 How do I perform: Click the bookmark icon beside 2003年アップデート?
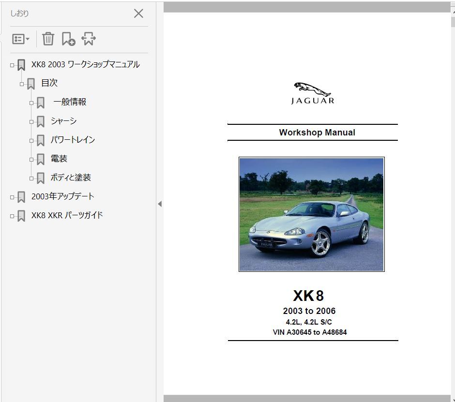point(21,197)
